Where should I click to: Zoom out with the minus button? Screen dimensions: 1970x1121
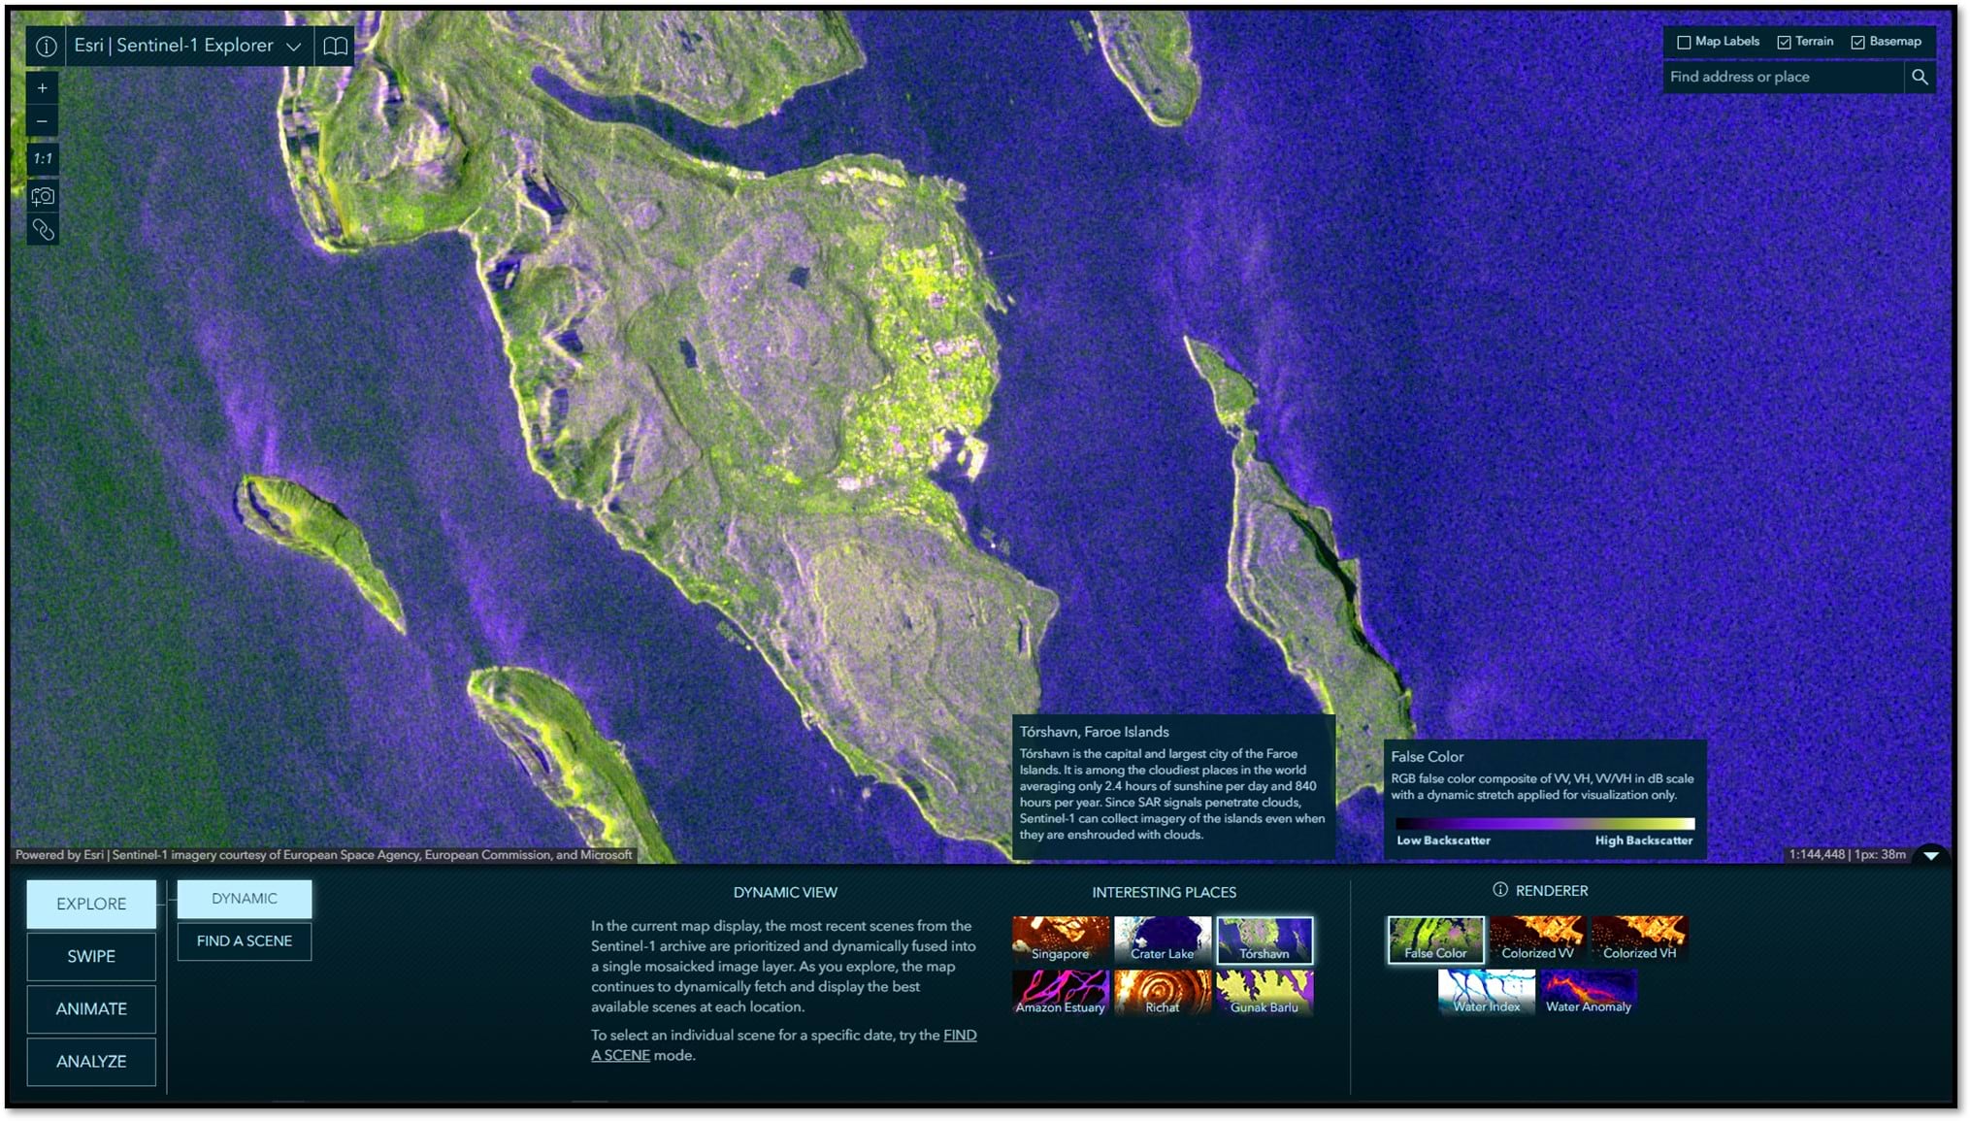tap(42, 121)
